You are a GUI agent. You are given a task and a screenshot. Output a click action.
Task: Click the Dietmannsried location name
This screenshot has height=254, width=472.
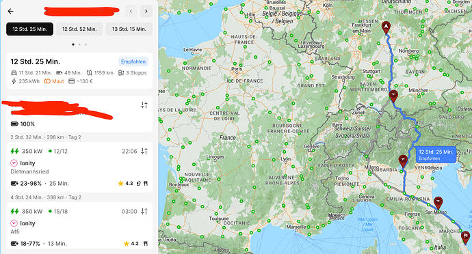pyautogui.click(x=29, y=171)
